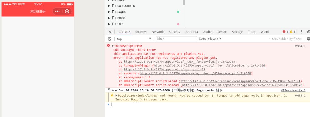This screenshot has width=310, height=117.
Task: Open the app.js:11:25 stack link
Action: (164, 70)
